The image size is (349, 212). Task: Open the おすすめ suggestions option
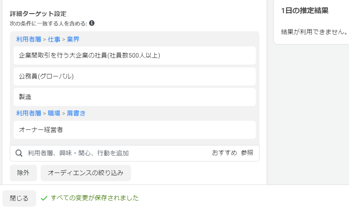pos(224,153)
